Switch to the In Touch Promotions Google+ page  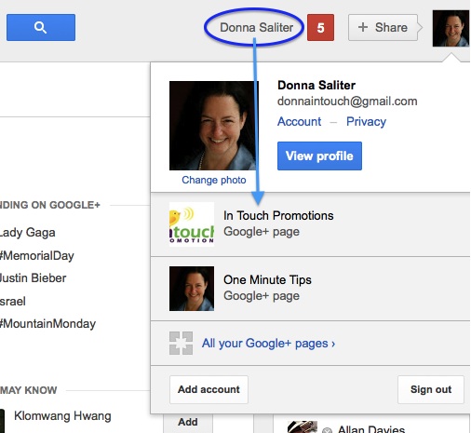310,224
